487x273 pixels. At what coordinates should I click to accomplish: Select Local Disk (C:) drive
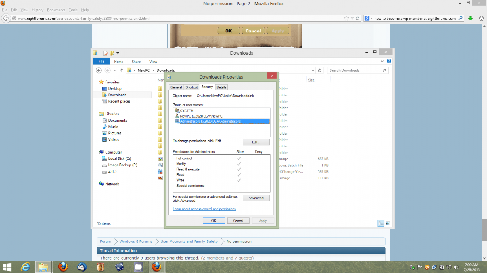pos(119,158)
